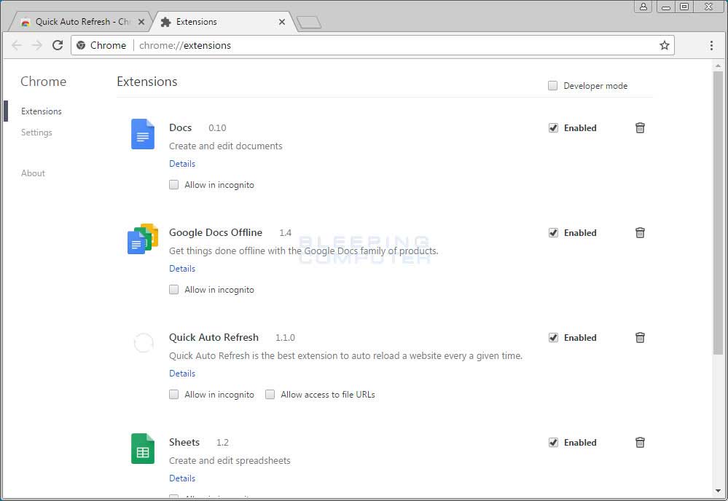Open Extensions in the Chrome sidebar
Viewport: 728px width, 501px height.
click(x=42, y=111)
